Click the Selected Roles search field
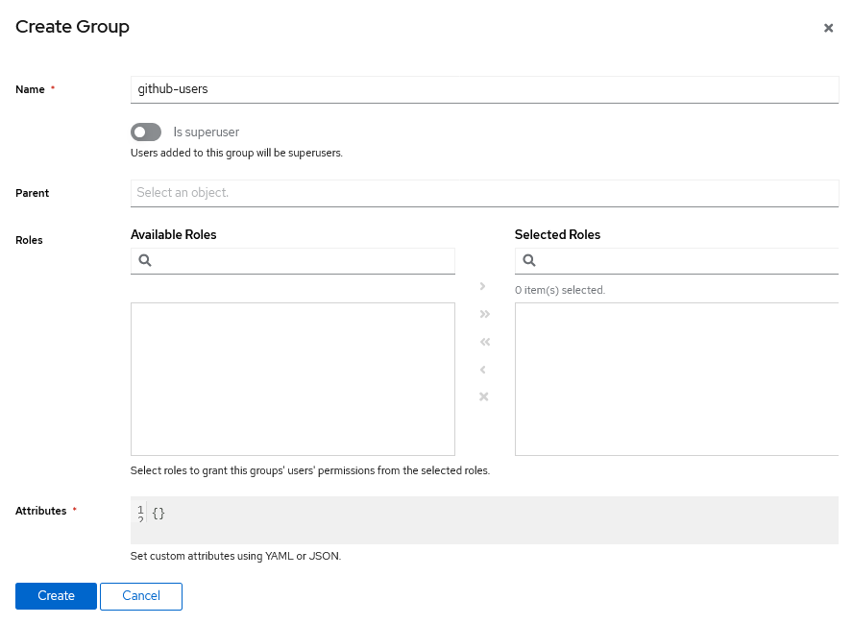 tap(685, 260)
